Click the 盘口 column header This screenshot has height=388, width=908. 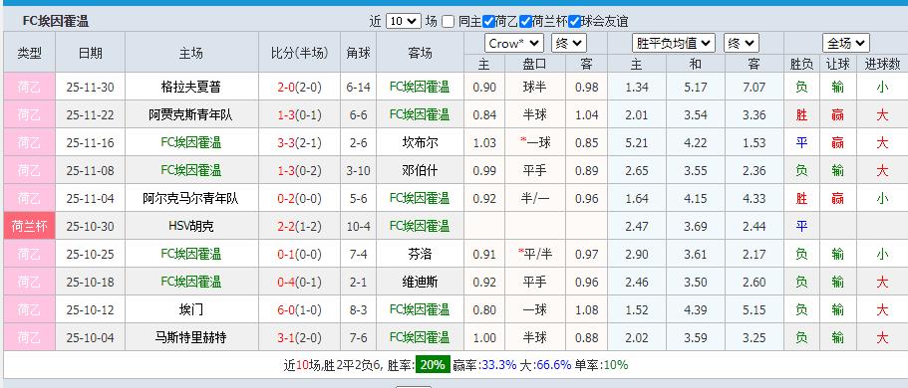tap(535, 64)
